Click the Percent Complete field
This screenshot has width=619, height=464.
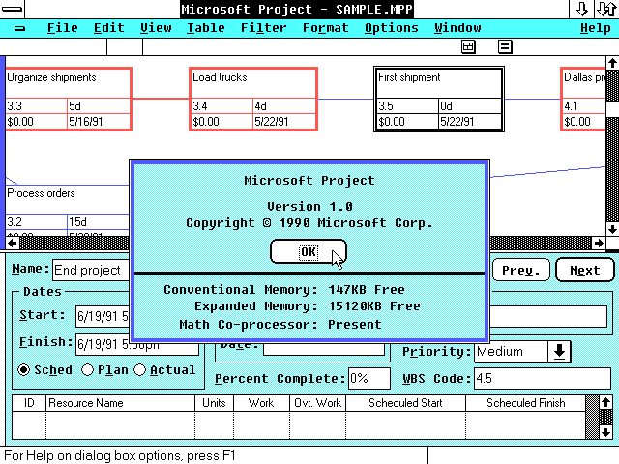pyautogui.click(x=369, y=378)
